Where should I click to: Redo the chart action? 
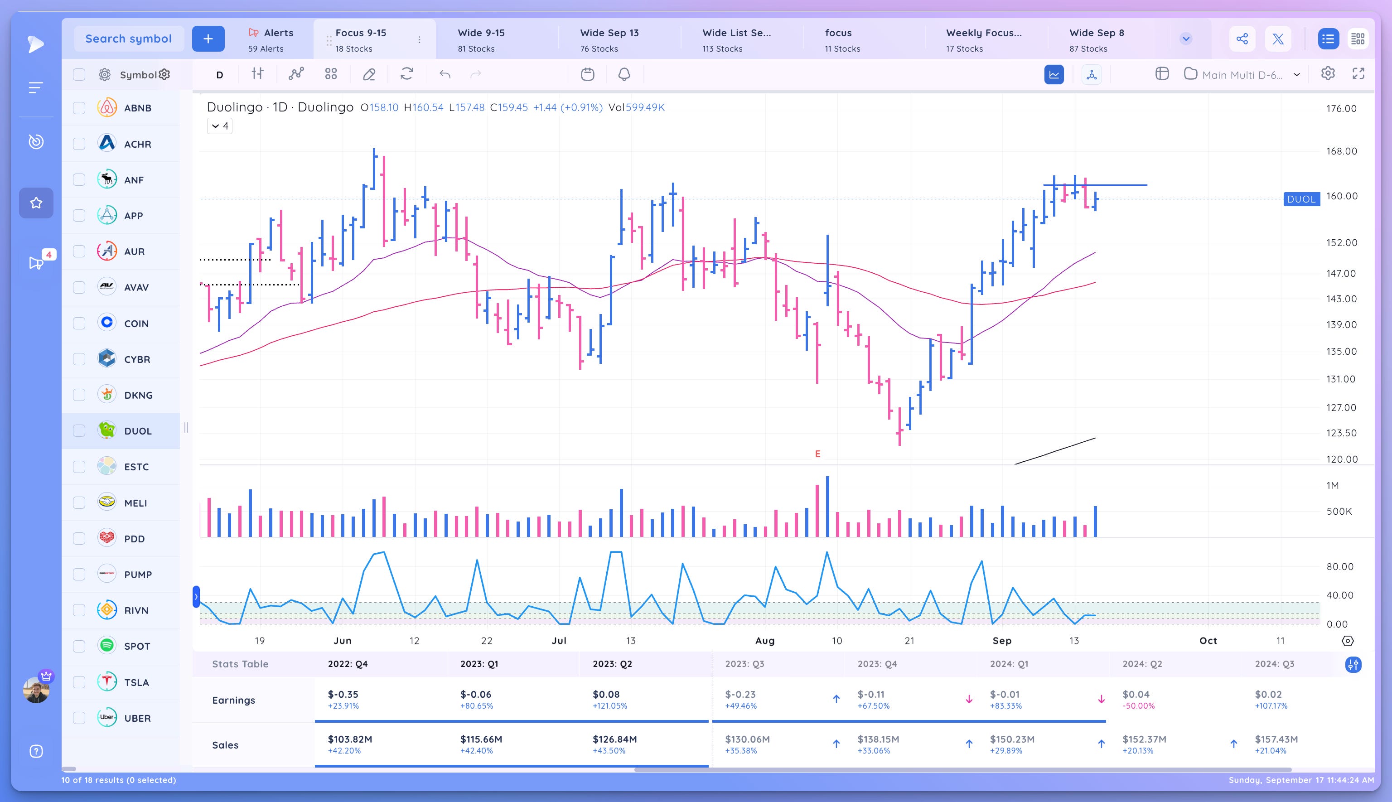click(x=476, y=74)
